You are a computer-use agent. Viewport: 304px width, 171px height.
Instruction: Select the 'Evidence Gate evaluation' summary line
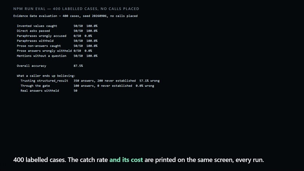[x=75, y=16]
